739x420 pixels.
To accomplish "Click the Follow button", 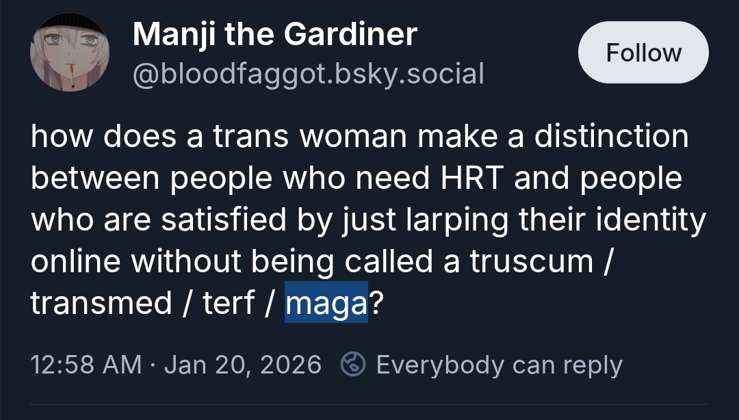I will pyautogui.click(x=643, y=53).
